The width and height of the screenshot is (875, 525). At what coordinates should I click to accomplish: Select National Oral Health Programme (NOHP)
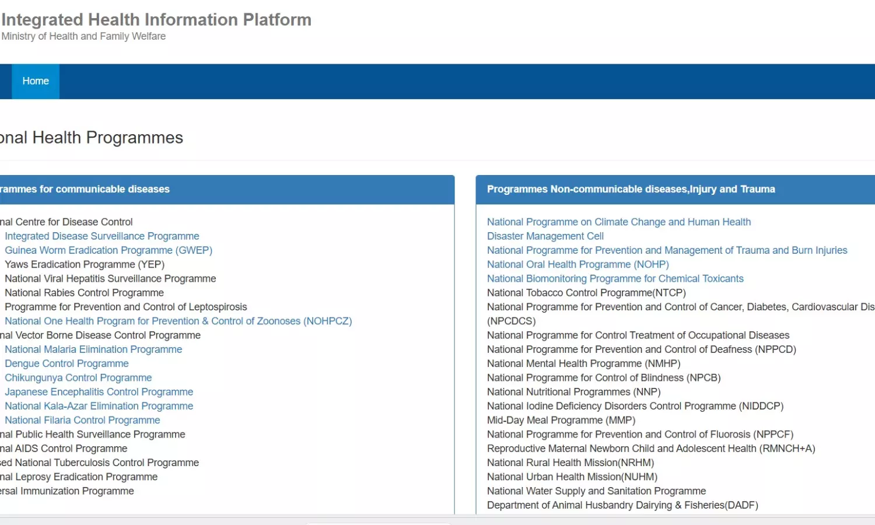[577, 264]
